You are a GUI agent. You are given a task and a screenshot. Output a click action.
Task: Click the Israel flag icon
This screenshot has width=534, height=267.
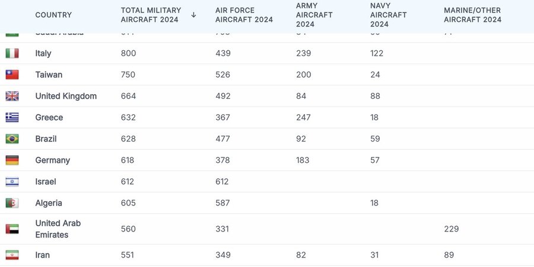click(x=12, y=182)
